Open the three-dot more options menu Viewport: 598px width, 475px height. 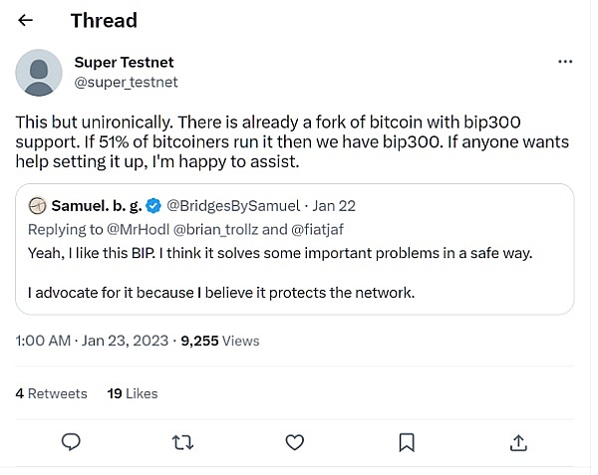point(565,62)
